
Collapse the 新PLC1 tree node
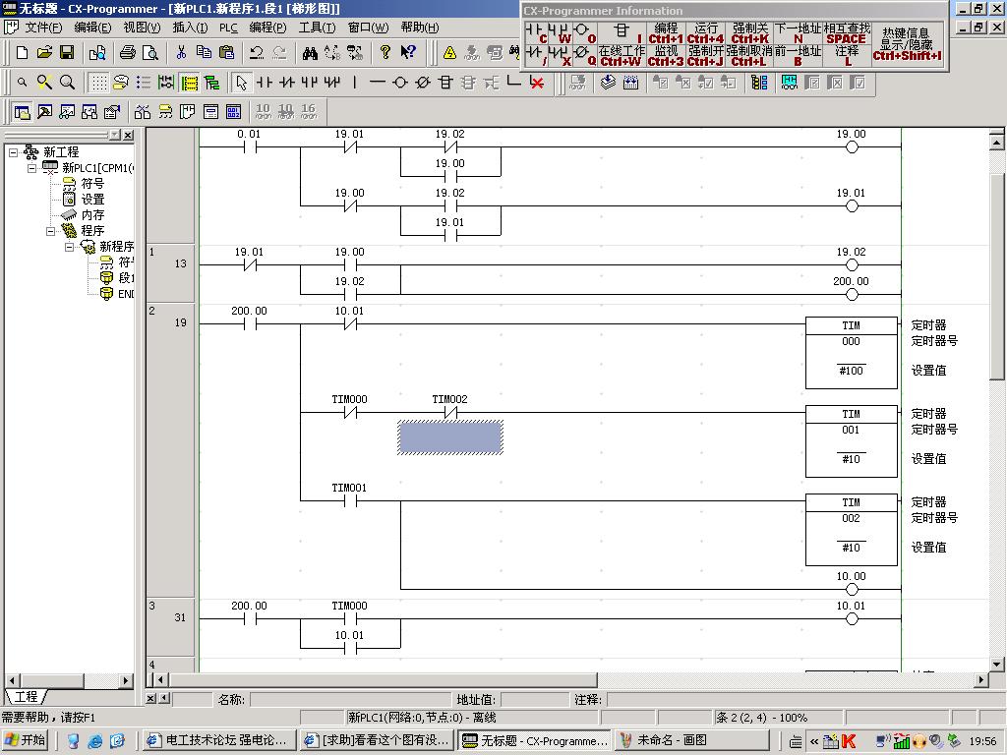31,168
